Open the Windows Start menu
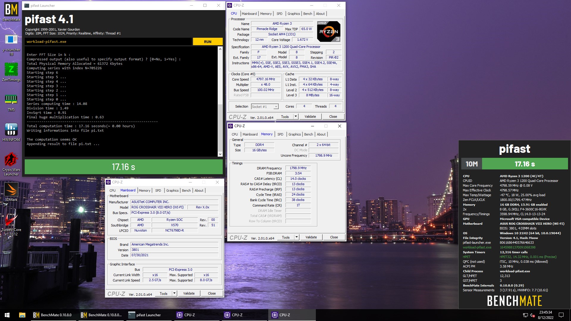This screenshot has height=321, width=571. [x=7, y=315]
